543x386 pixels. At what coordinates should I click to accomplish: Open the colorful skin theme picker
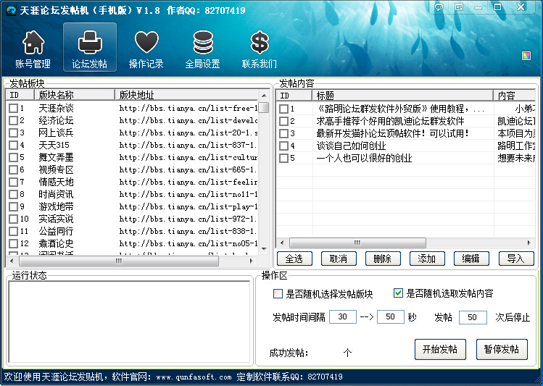click(526, 56)
